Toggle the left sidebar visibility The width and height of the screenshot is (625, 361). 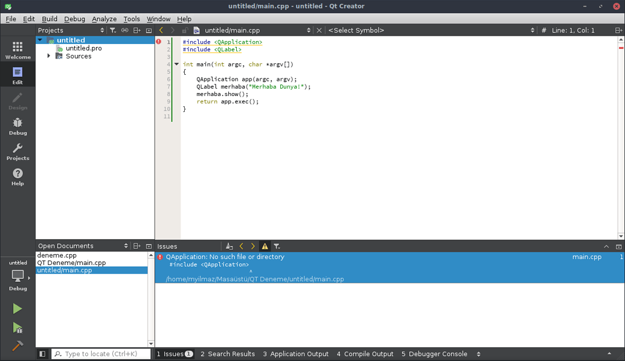(x=42, y=354)
